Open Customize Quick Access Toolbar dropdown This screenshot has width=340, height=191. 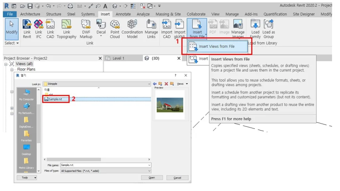[159, 6]
